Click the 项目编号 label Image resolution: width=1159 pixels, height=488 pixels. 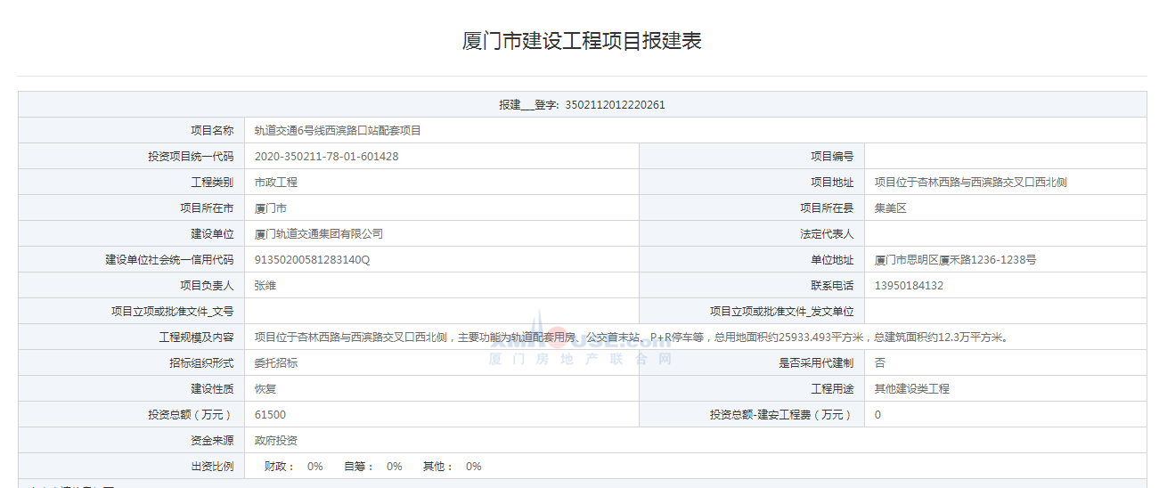pos(832,157)
